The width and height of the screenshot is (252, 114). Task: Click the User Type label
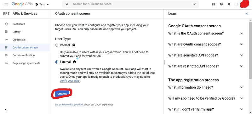pyautogui.click(x=63, y=39)
